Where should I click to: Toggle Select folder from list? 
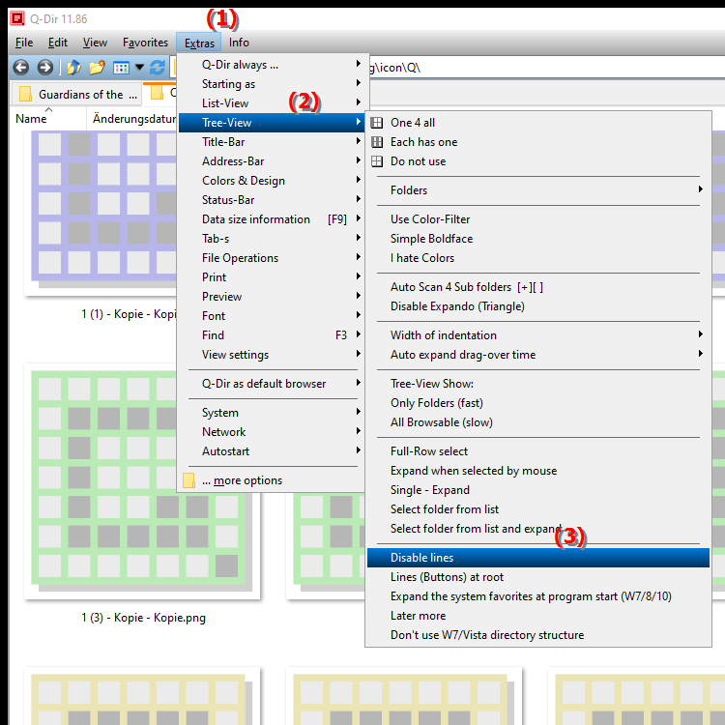pos(538,509)
